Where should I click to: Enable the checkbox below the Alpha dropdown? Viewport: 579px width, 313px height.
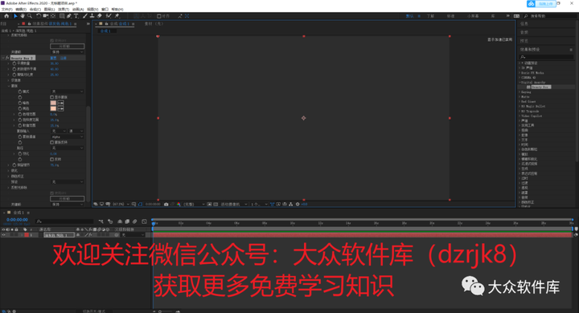coord(51,142)
